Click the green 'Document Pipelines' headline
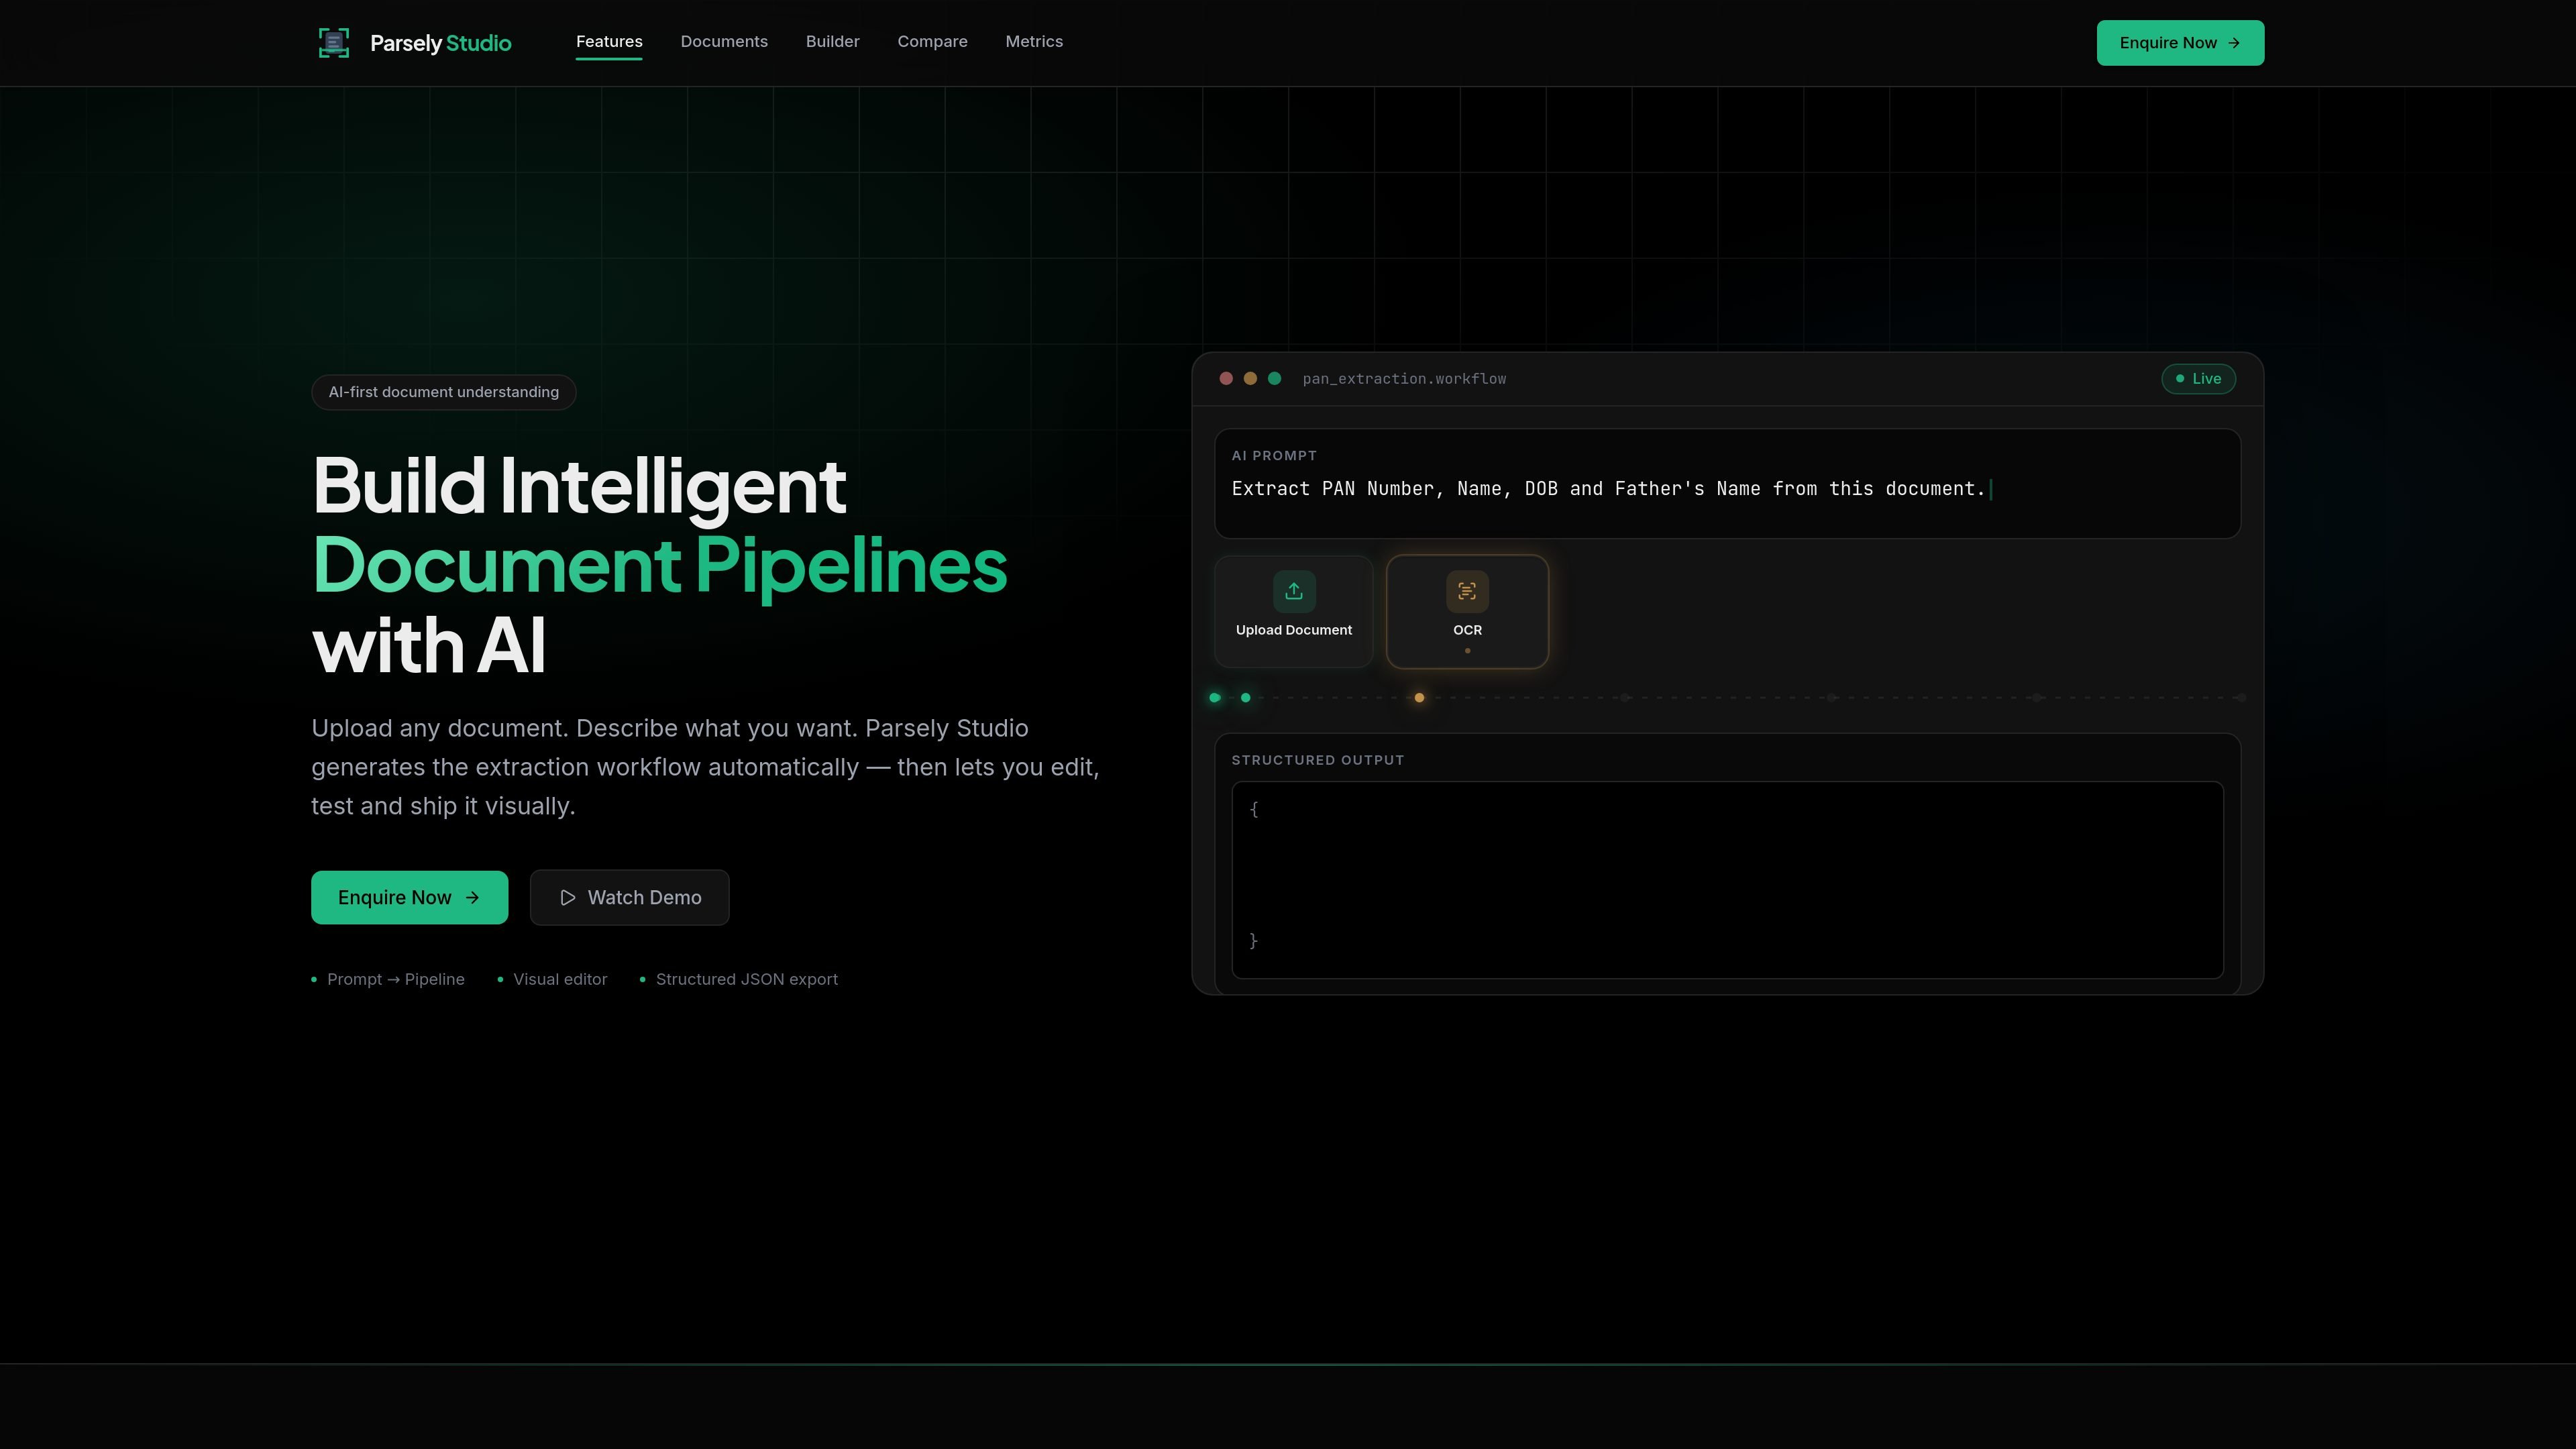The image size is (2576, 1449). [x=660, y=566]
